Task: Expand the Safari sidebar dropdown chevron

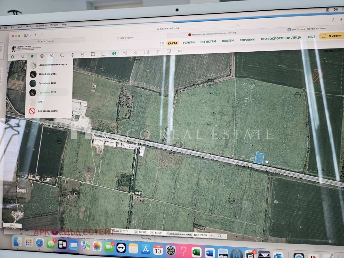Action: coord(30,35)
